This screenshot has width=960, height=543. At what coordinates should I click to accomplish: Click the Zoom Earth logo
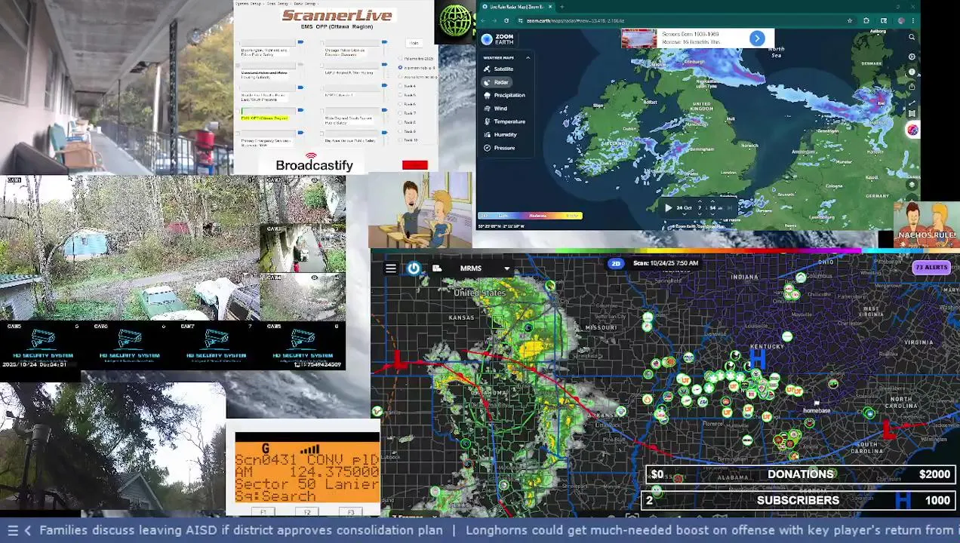498,39
